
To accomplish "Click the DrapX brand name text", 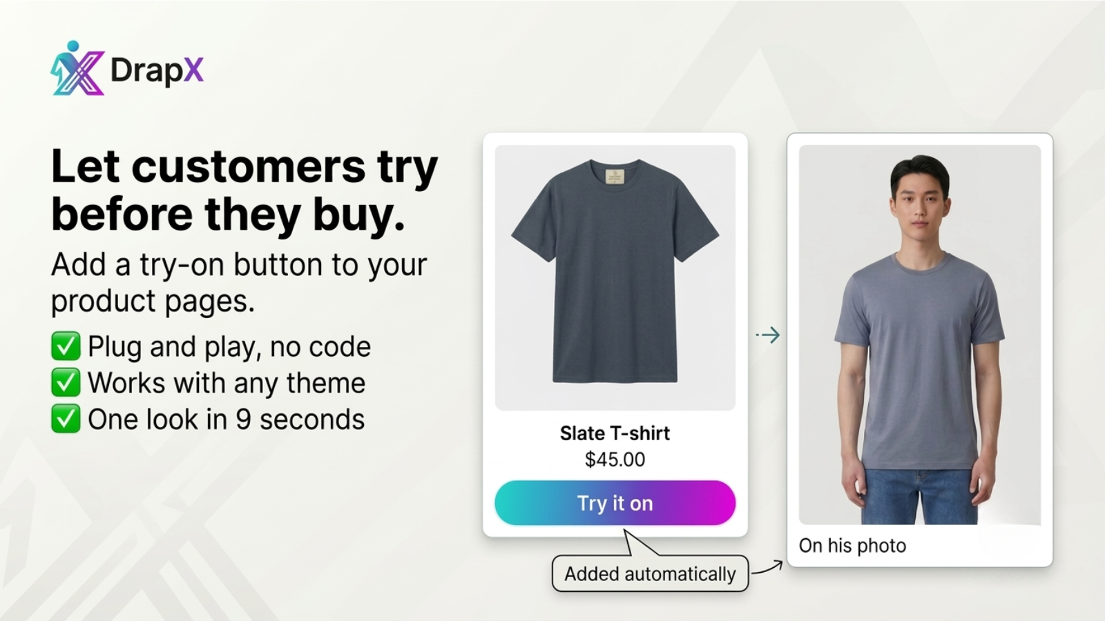I will [157, 70].
